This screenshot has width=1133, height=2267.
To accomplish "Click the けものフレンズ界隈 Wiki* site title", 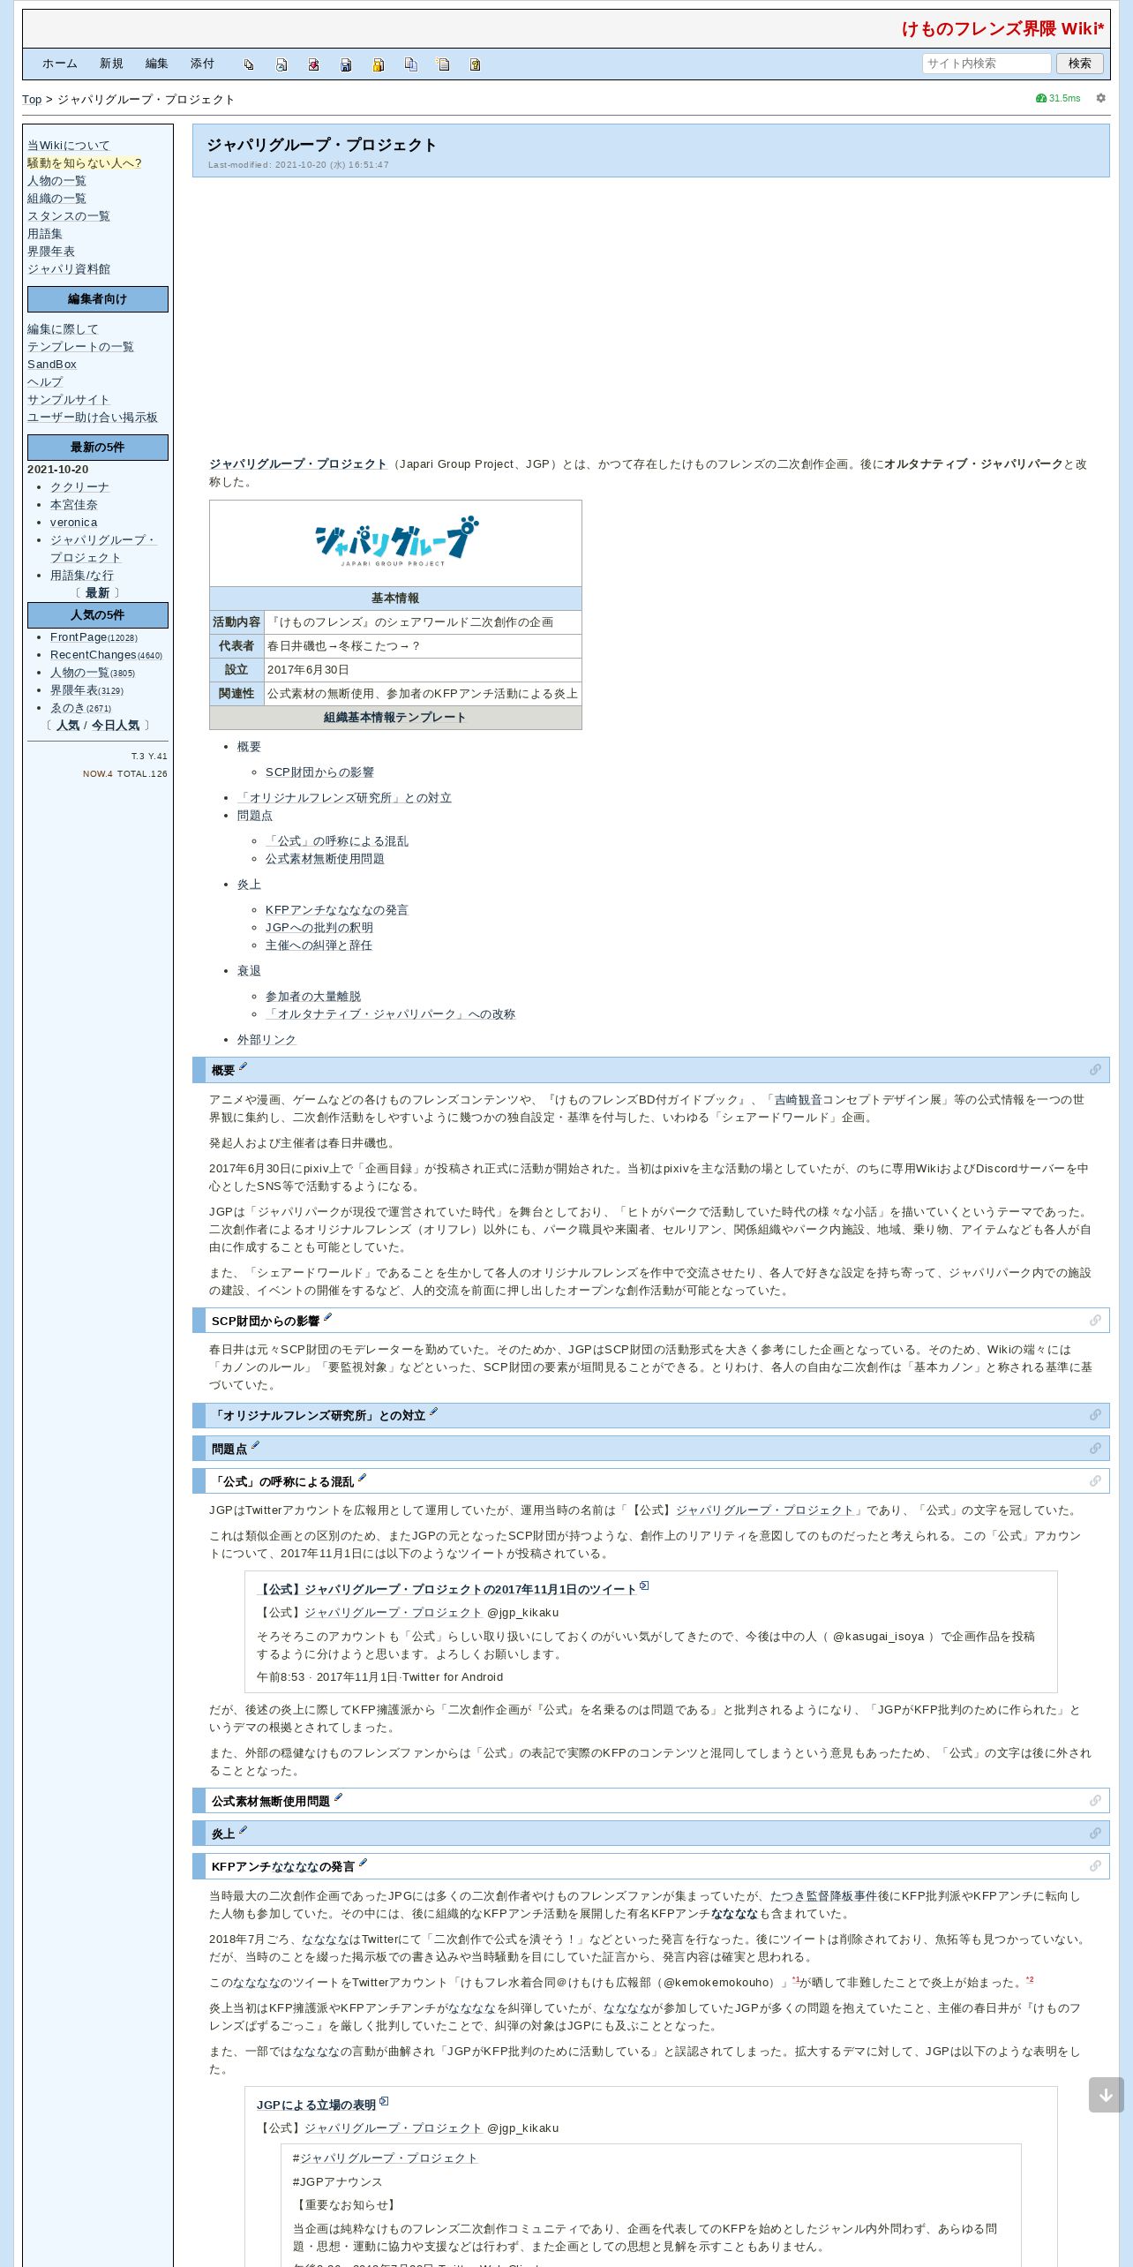I will pos(1002,29).
